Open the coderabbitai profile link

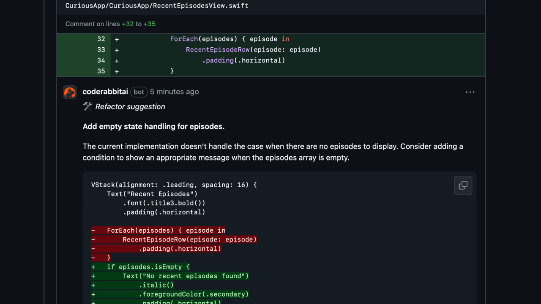[x=105, y=92]
